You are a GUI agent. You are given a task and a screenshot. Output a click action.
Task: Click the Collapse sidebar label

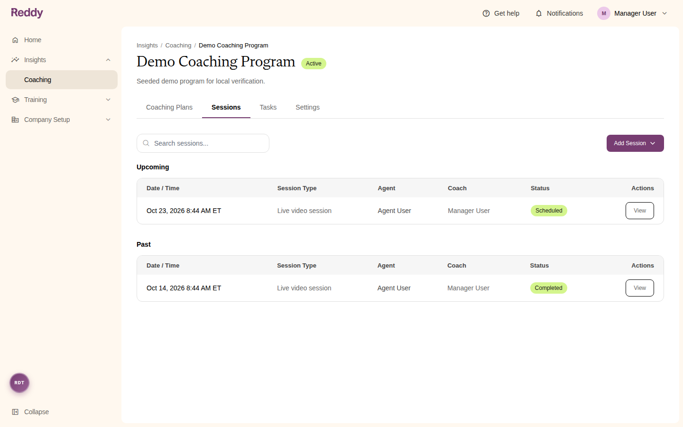37,412
